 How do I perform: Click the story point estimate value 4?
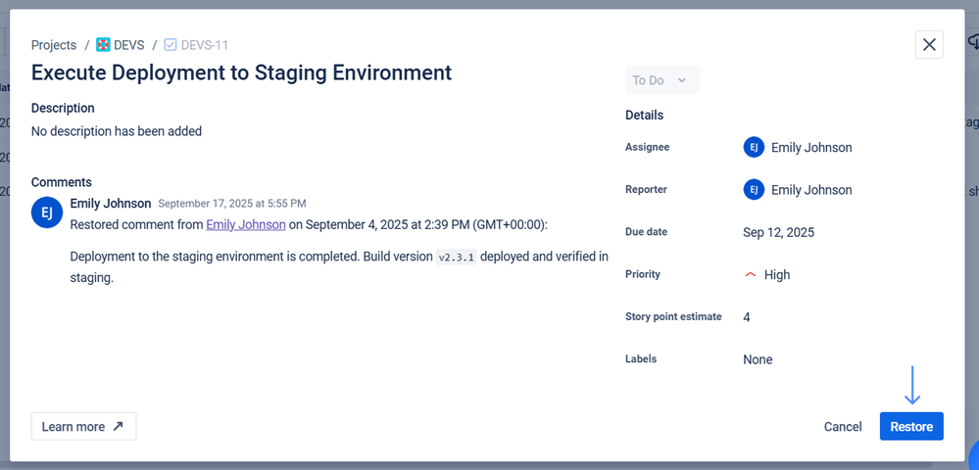click(747, 317)
